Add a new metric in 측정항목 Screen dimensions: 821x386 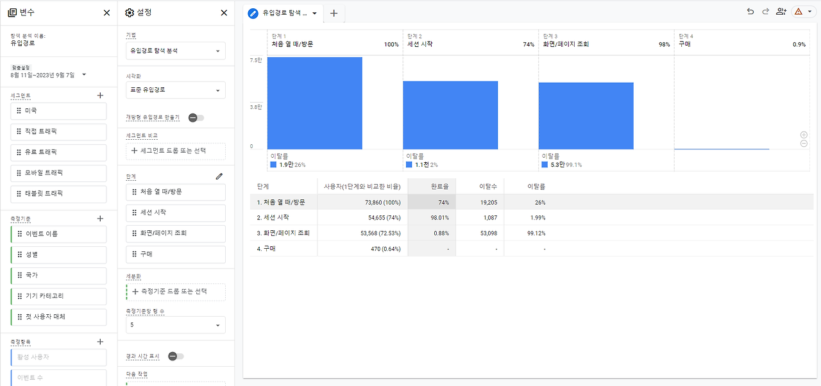(100, 342)
